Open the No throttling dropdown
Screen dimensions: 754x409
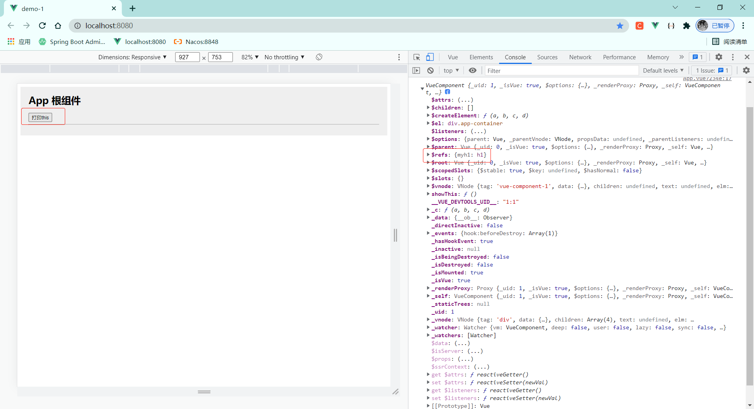[284, 57]
